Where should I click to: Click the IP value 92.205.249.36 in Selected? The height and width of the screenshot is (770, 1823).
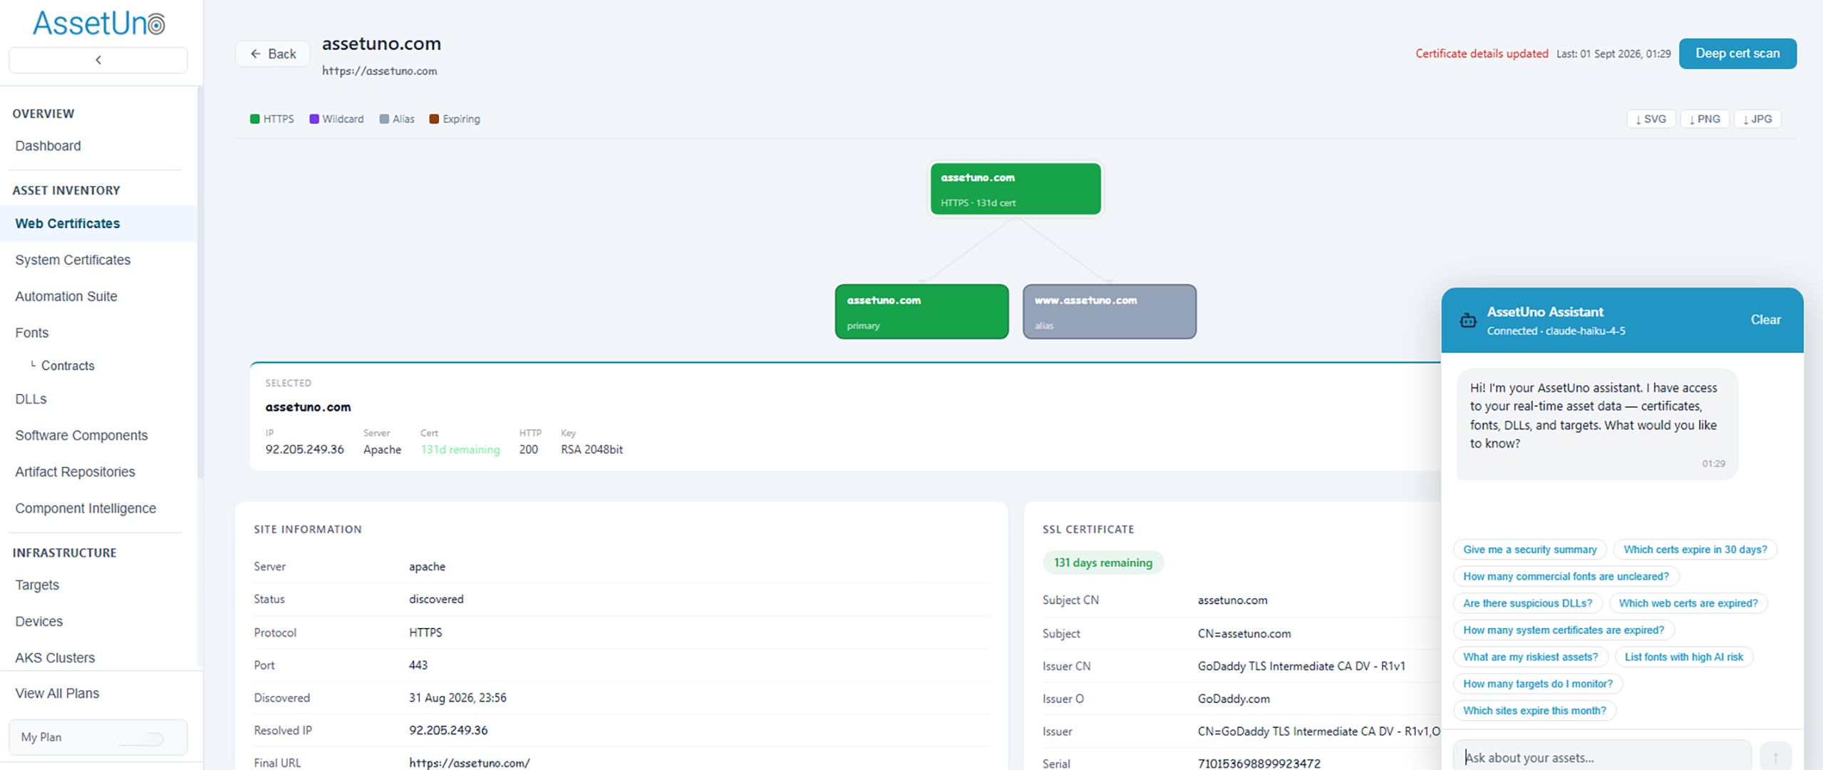[304, 449]
